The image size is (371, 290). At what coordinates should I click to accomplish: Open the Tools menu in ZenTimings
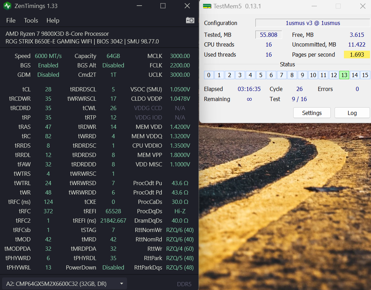tap(31, 20)
